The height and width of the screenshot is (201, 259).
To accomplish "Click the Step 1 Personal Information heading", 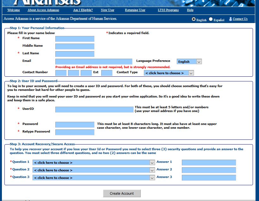I will point(37,28).
